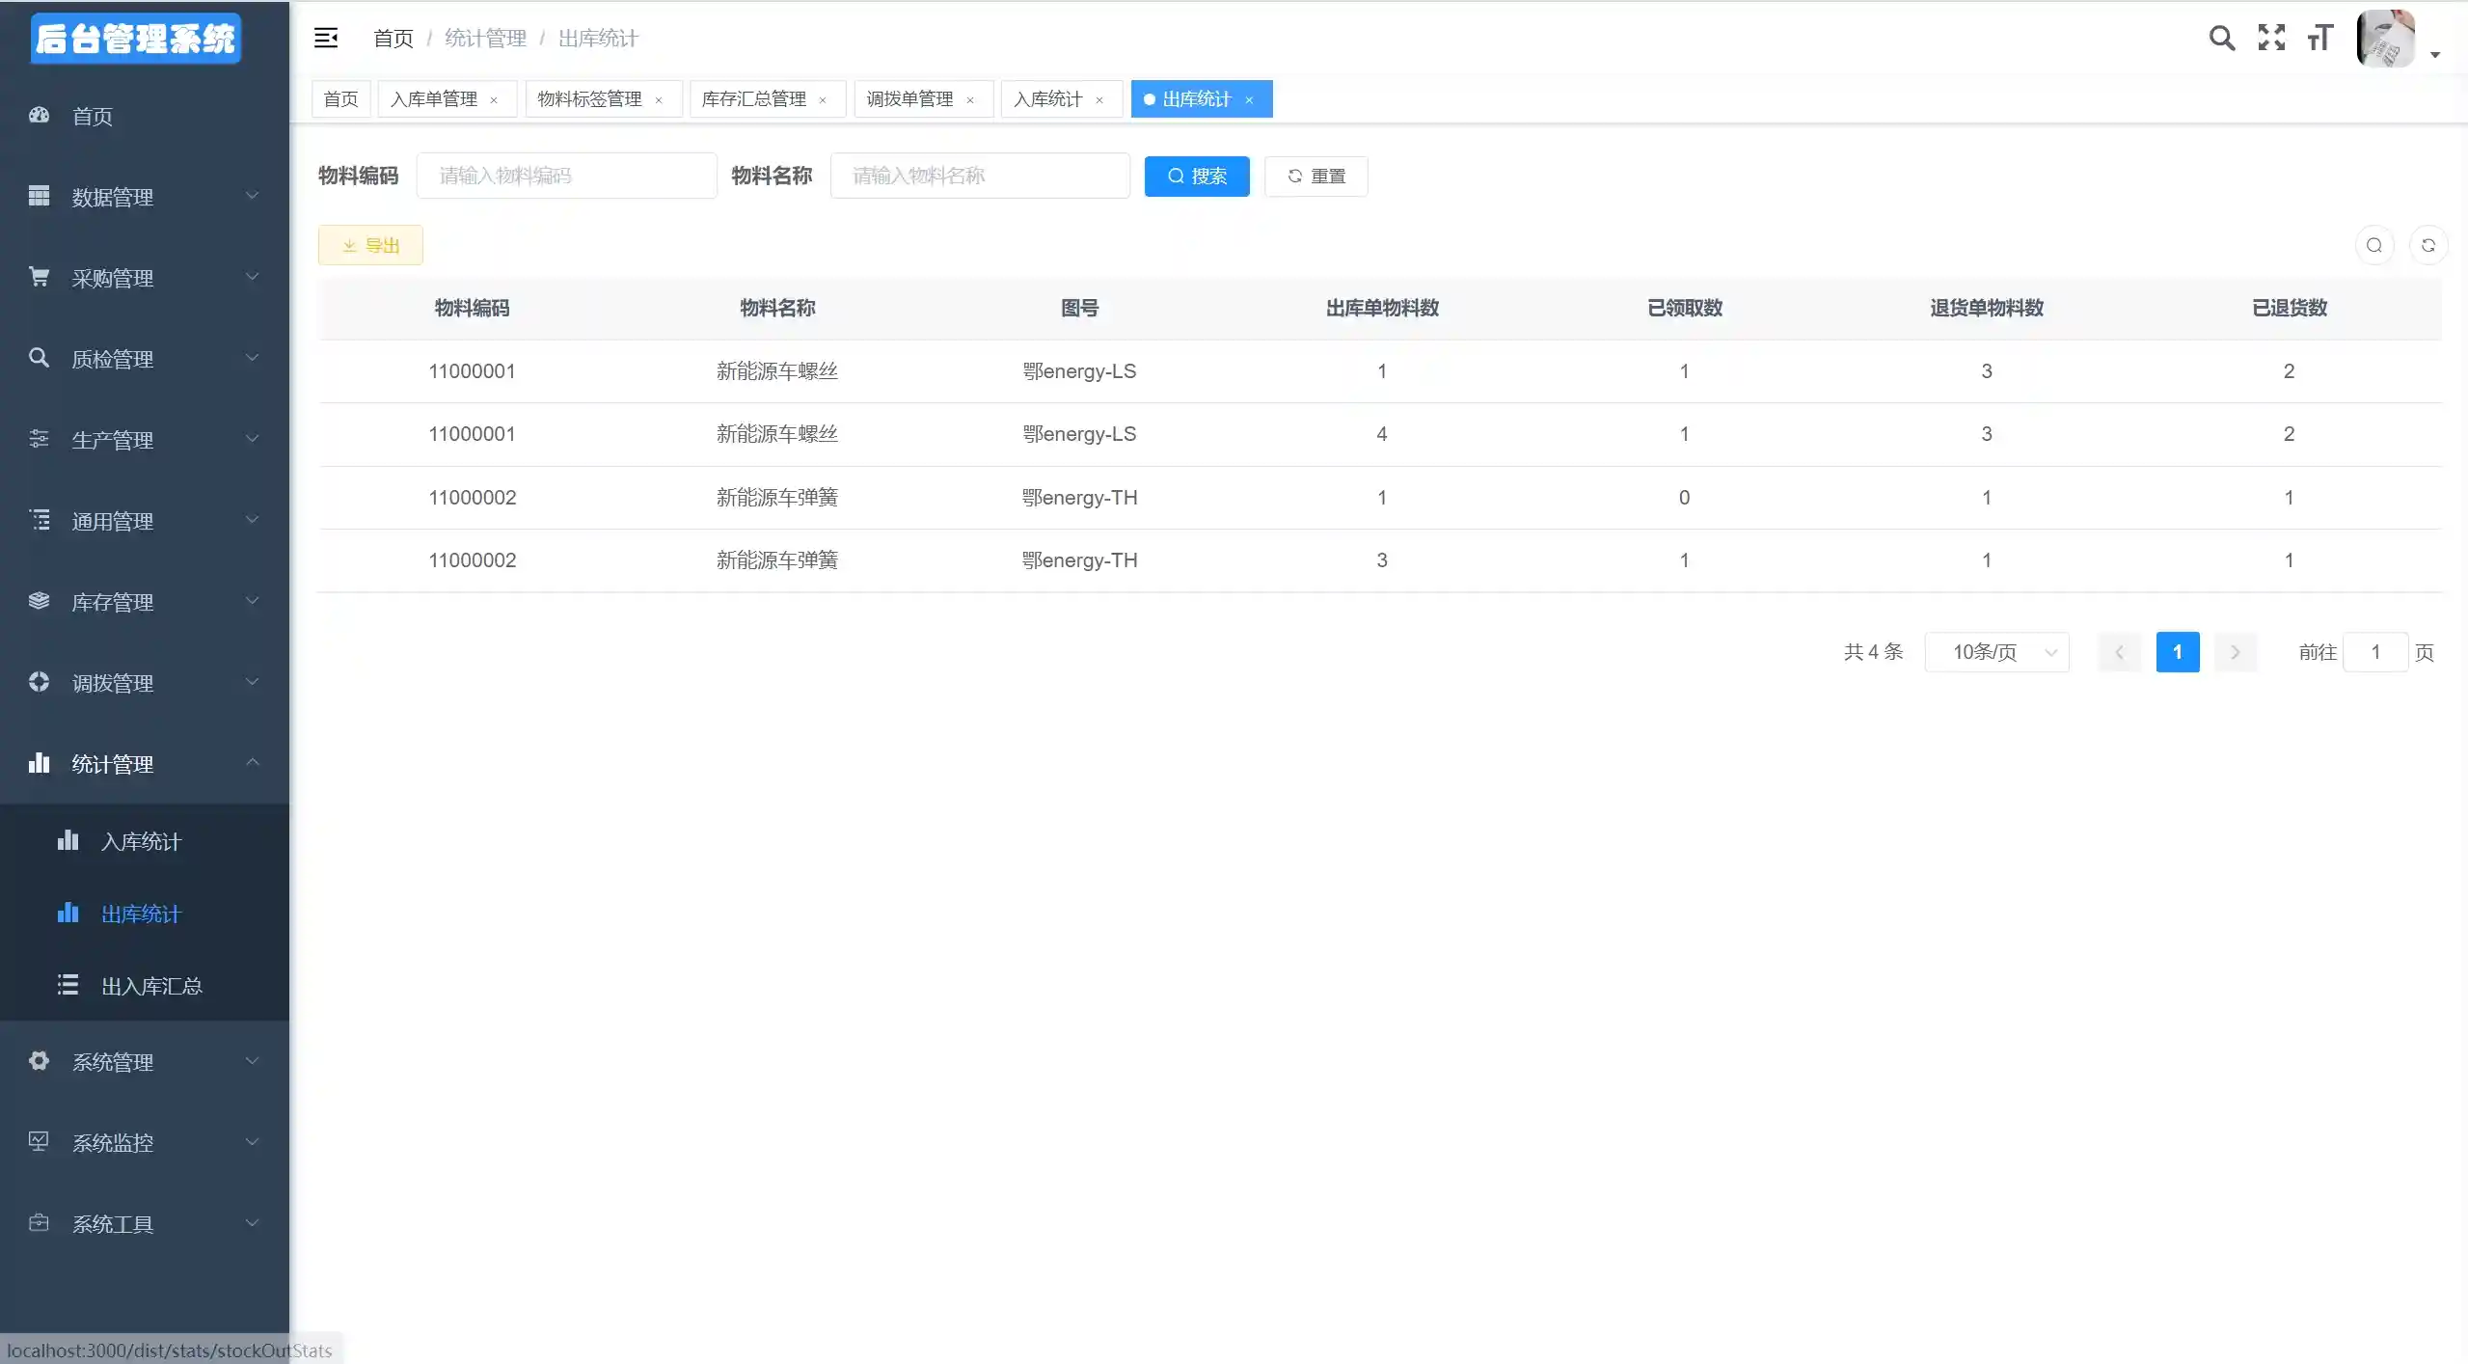Open the 10条/页 page size dropdown

pos(1996,653)
